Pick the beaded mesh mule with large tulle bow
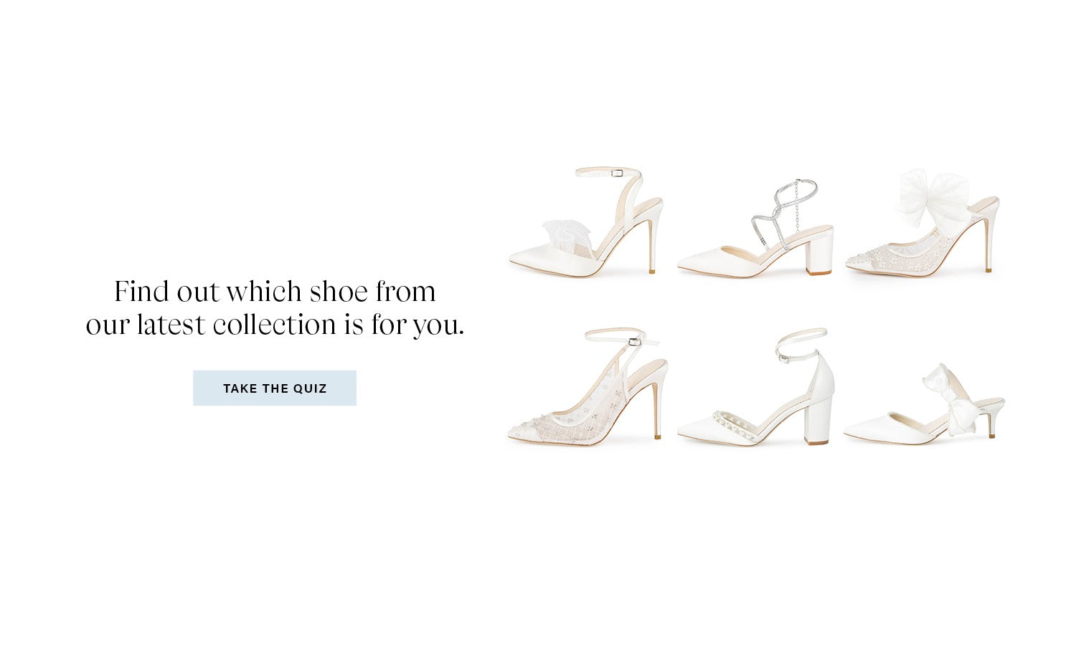This screenshot has width=1076, height=645. pyautogui.click(x=923, y=222)
